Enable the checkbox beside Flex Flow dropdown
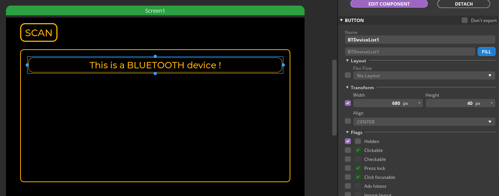The height and width of the screenshot is (196, 499). (348, 75)
